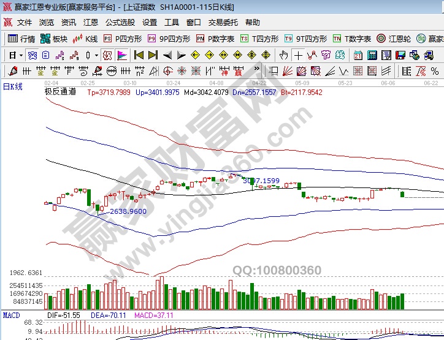Image resolution: width=444 pixels, height=340 pixels.
Task: Expand the 日 period dropdown arrow
Action: click(x=20, y=55)
